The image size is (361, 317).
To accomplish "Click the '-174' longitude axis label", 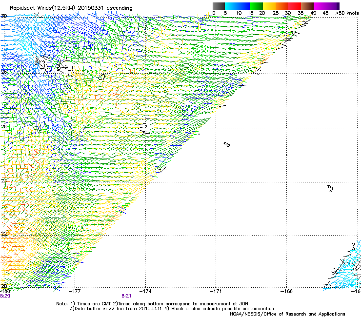I will (145, 291).
